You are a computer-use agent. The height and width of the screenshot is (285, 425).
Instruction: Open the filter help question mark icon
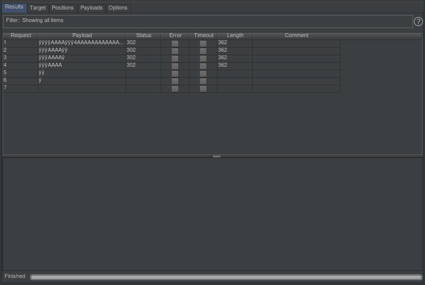tap(418, 22)
